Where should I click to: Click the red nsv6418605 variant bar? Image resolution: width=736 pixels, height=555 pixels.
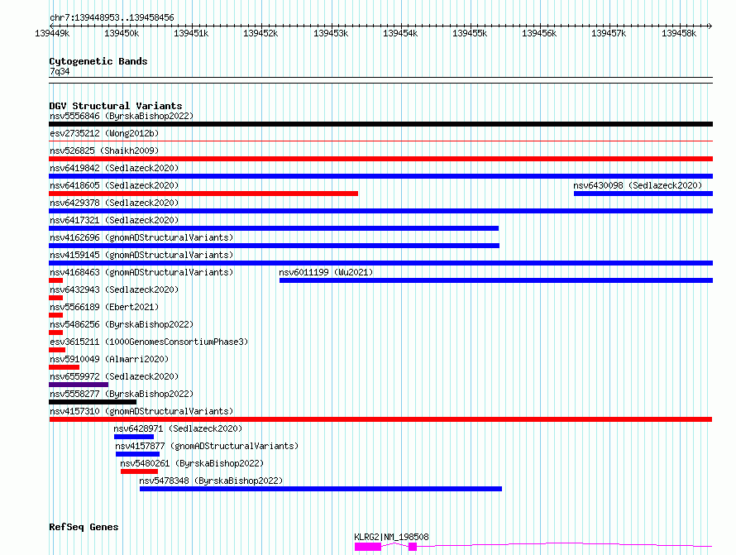click(x=203, y=194)
